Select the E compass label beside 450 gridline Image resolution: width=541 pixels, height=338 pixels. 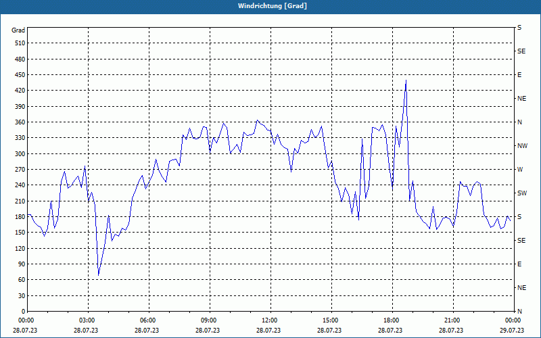click(519, 75)
